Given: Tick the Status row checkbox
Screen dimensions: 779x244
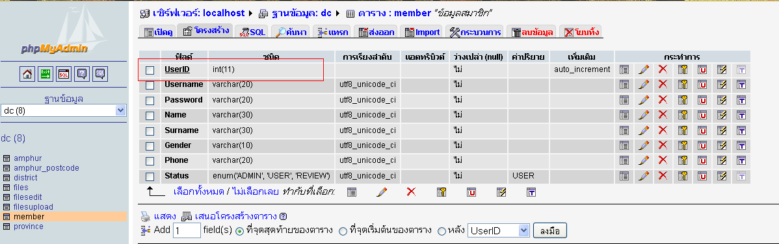Looking at the screenshot, I should click(x=150, y=177).
